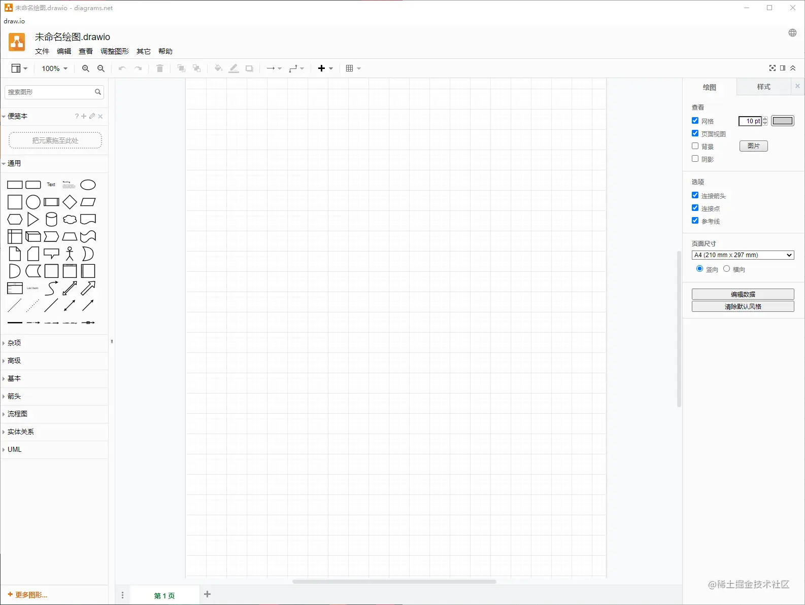Uncheck the 网格 grid checkbox
Image resolution: width=805 pixels, height=605 pixels.
(695, 121)
